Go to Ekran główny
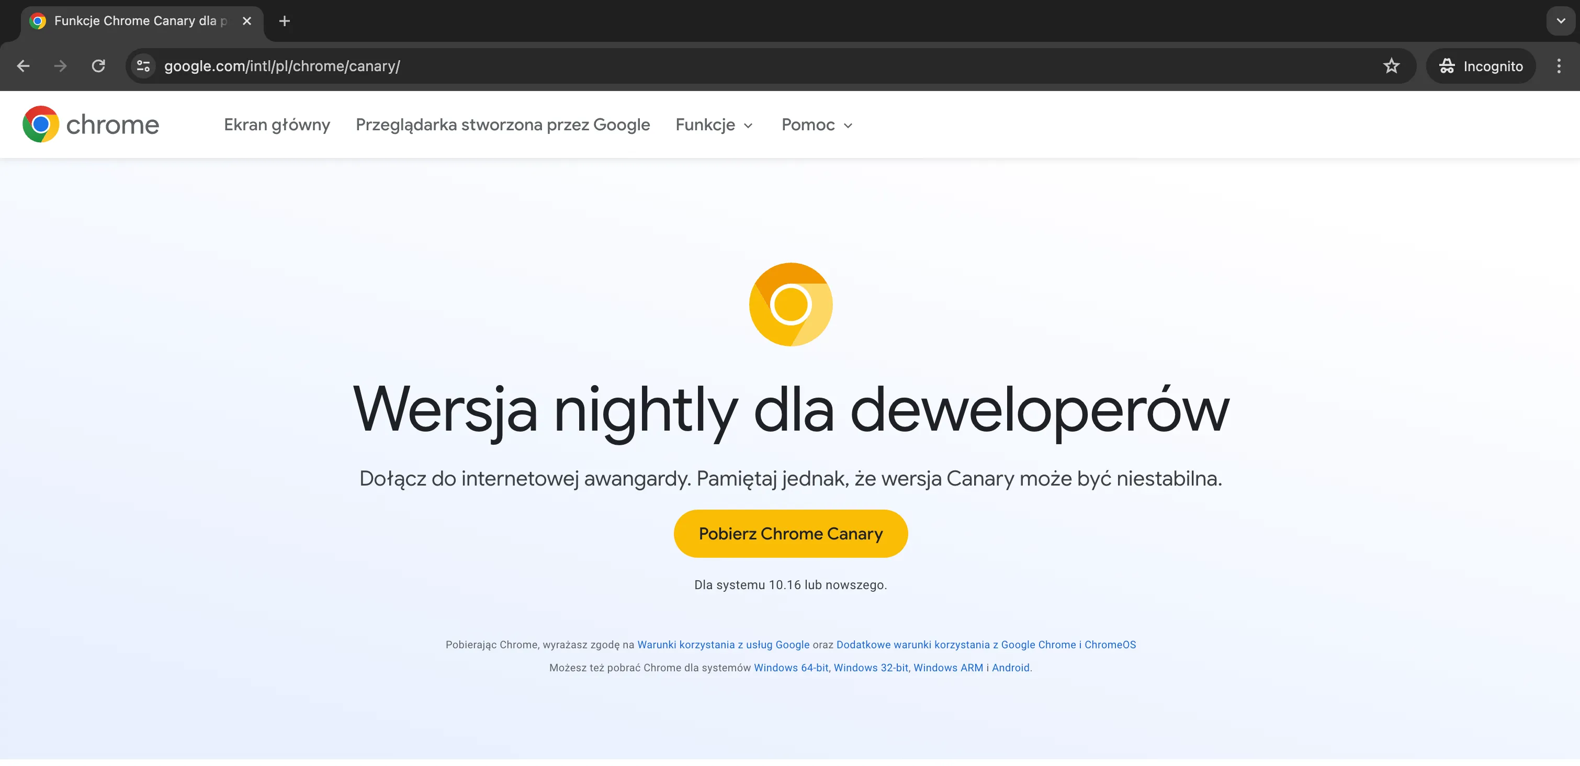Viewport: 1580px width, 766px height. pyautogui.click(x=277, y=125)
